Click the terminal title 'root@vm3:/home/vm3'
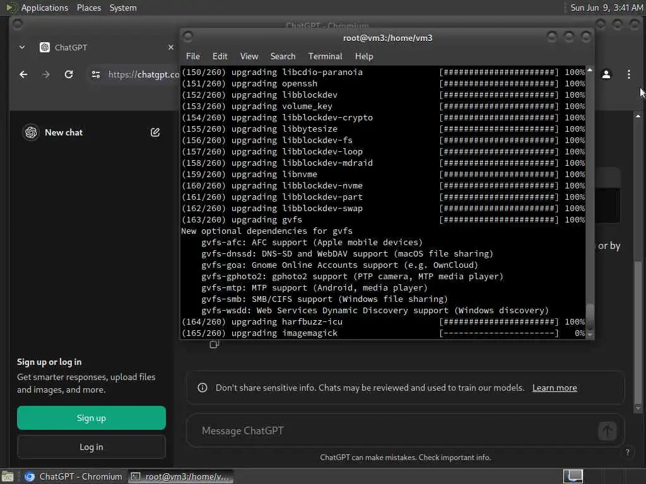 pos(388,38)
